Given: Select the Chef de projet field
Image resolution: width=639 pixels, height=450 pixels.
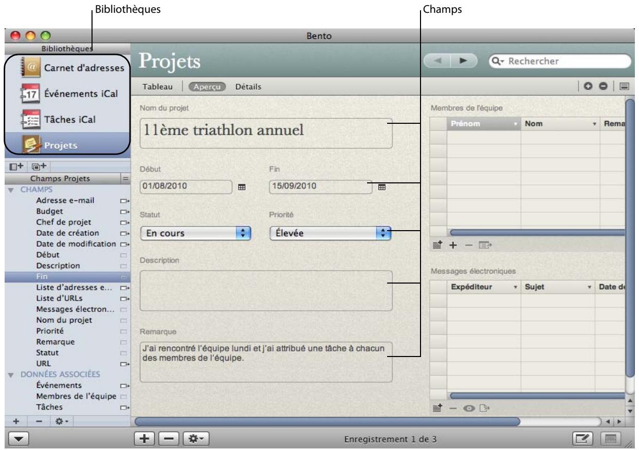Looking at the screenshot, I should [x=67, y=222].
